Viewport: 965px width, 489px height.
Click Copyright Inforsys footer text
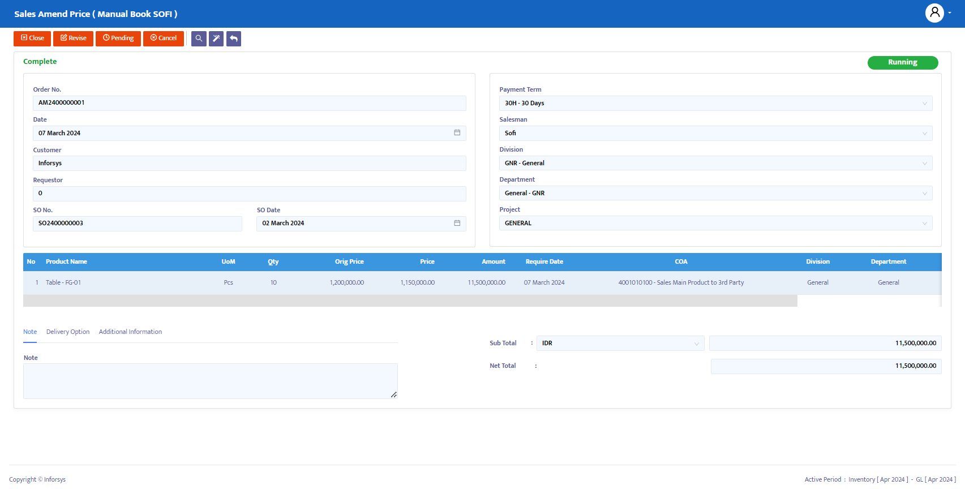pyautogui.click(x=37, y=479)
